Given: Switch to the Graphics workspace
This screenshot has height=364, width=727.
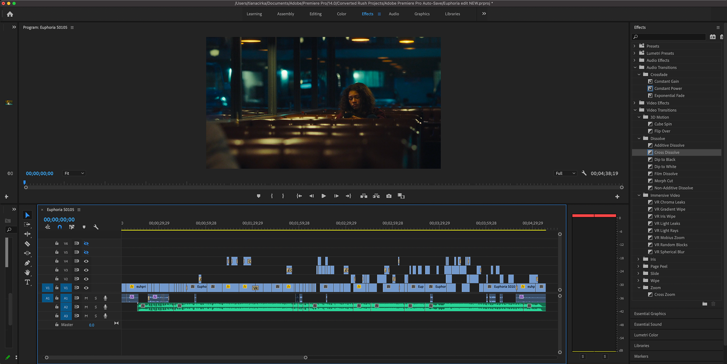Looking at the screenshot, I should pyautogui.click(x=422, y=14).
